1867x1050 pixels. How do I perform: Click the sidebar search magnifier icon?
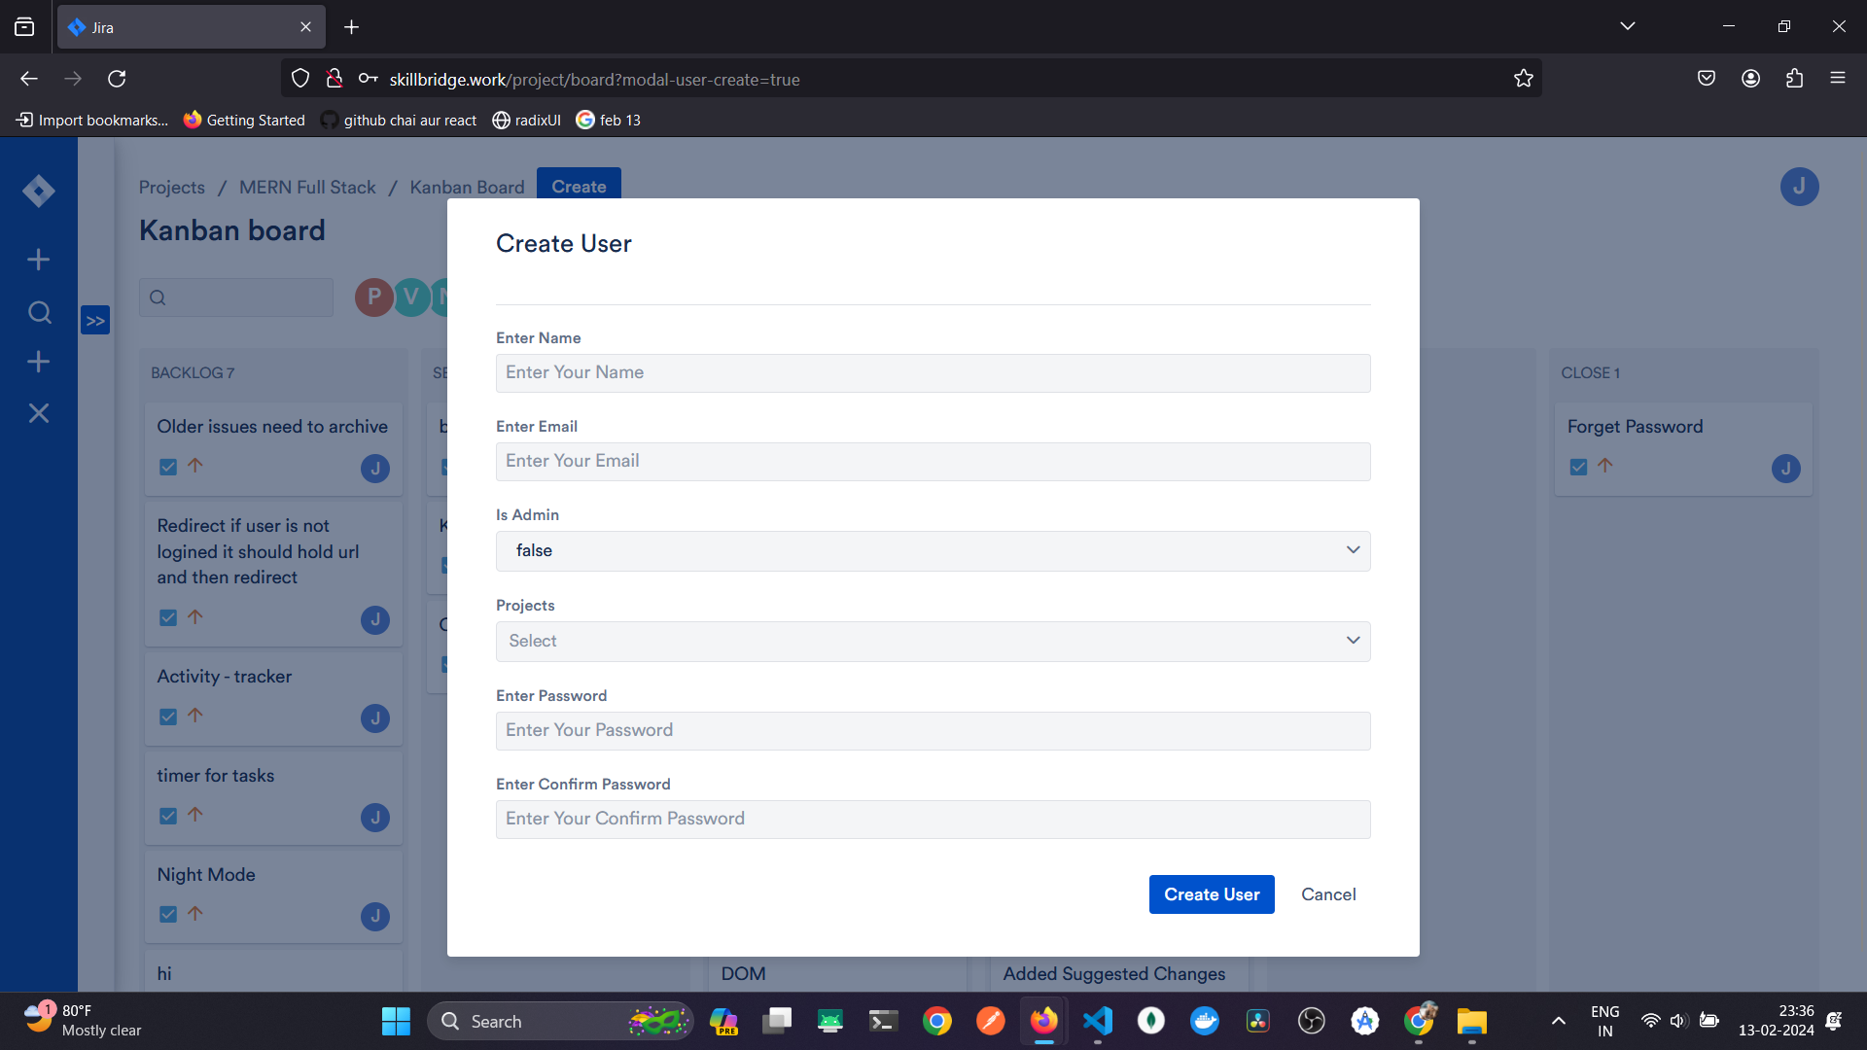coord(39,312)
